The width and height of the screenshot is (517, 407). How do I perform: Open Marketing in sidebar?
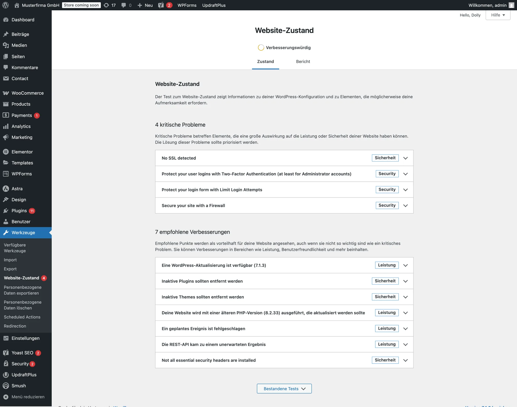(26, 137)
